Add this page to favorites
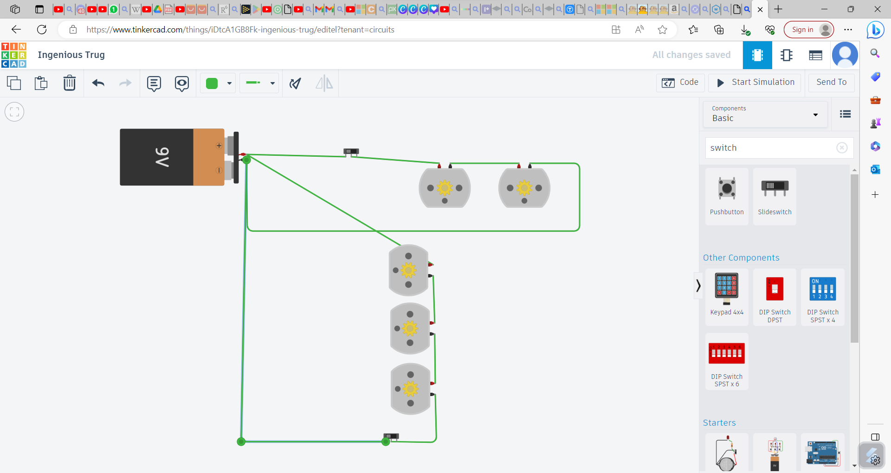Screen dimensions: 891x473 tap(662, 30)
